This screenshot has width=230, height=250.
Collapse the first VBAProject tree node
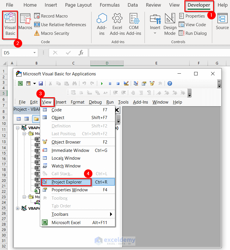18,128
